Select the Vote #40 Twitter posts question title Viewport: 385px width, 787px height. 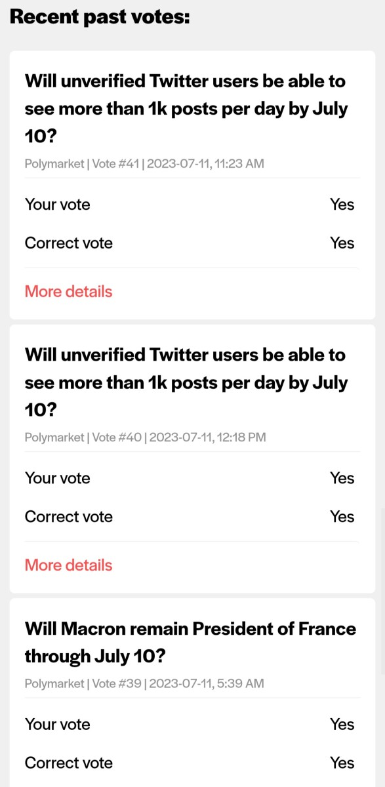click(x=186, y=382)
